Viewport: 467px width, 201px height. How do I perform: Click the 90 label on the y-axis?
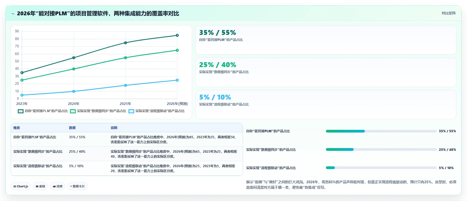[x=17, y=31]
